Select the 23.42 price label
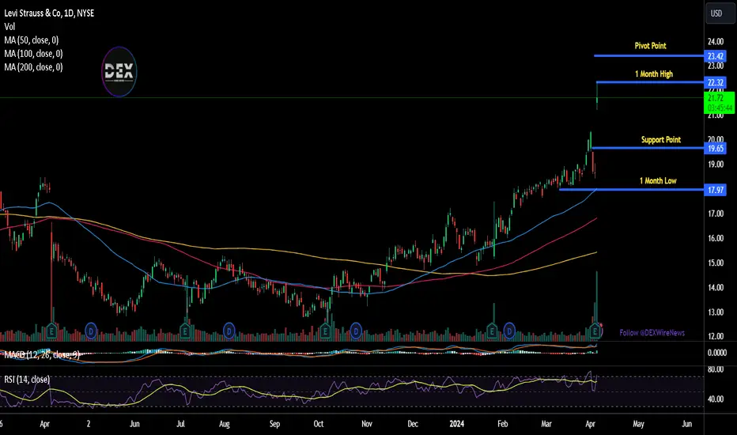This screenshot has width=737, height=435. coord(716,56)
